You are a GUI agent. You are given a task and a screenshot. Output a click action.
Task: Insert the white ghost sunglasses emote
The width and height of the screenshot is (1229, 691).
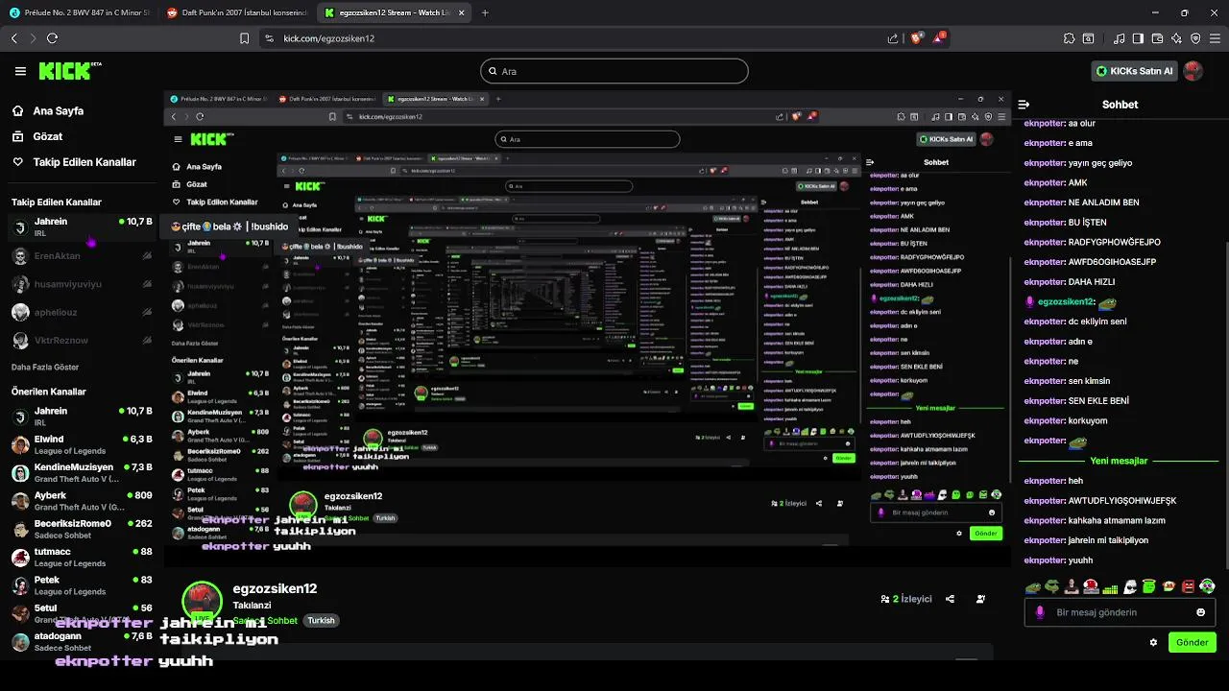(1130, 586)
